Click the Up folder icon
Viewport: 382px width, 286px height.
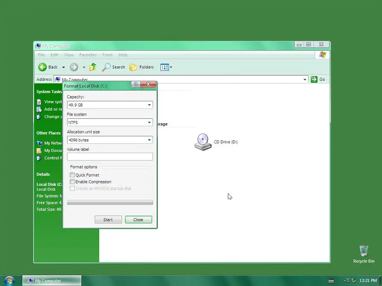93,67
